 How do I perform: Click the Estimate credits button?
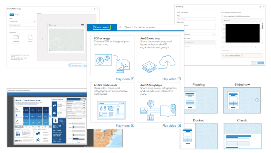[75, 65]
